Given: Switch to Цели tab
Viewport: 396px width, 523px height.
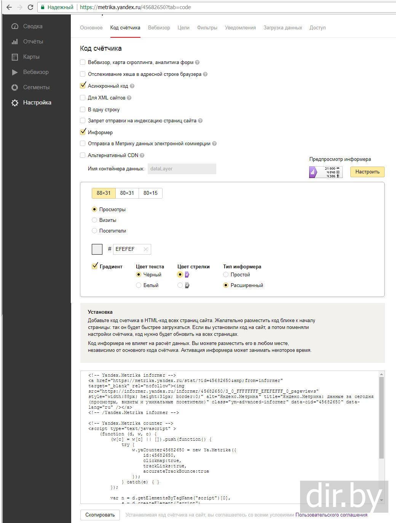Looking at the screenshot, I should [184, 28].
